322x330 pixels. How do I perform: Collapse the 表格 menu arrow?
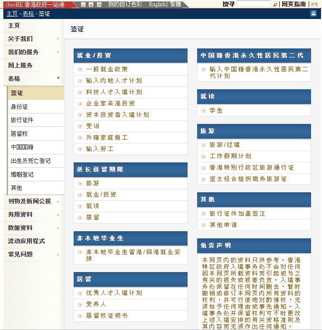pyautogui.click(x=58, y=78)
